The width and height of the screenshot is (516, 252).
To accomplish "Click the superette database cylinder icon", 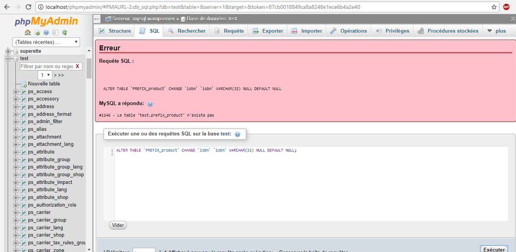I will [x=15, y=52].
